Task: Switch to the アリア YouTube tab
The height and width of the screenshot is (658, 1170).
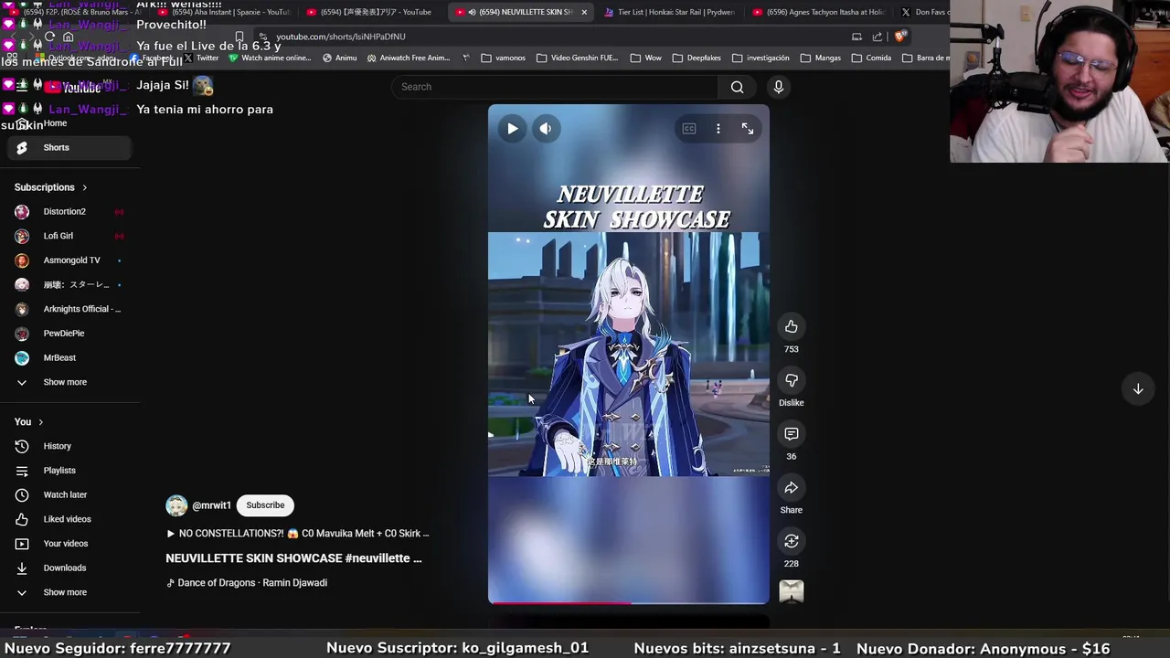Action: tap(373, 12)
